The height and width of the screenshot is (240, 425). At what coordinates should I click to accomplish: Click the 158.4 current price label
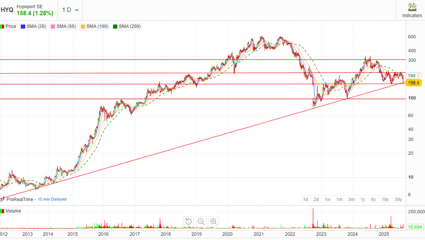point(413,83)
